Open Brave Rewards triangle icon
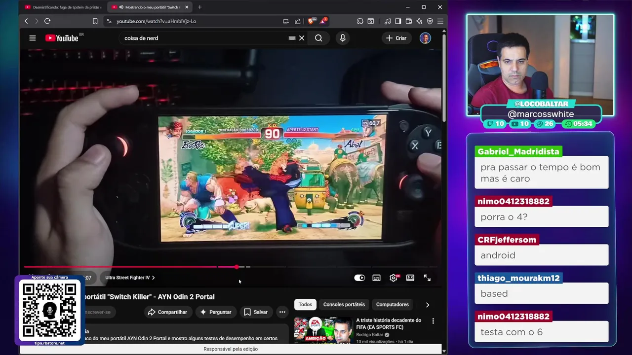This screenshot has width=632, height=355. tap(323, 21)
